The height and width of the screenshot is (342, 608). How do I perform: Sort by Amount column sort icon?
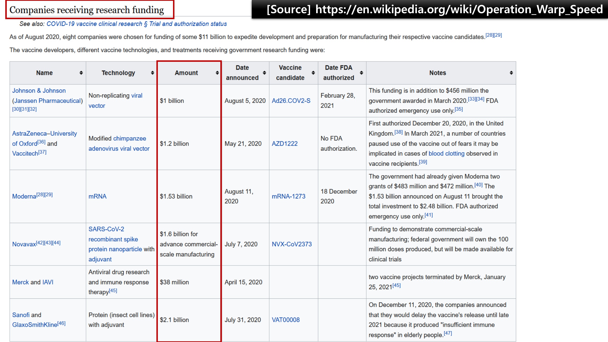tap(217, 73)
